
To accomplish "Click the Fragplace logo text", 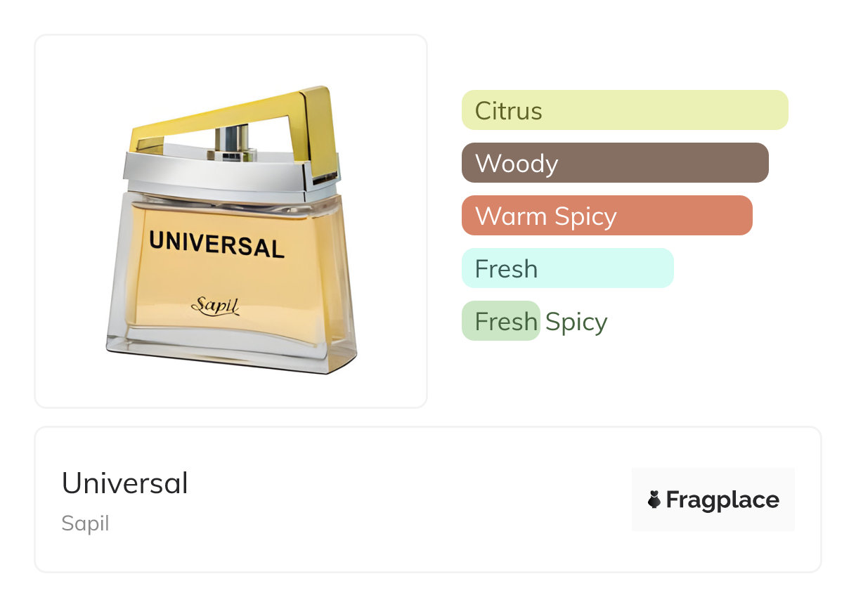I will (x=722, y=500).
